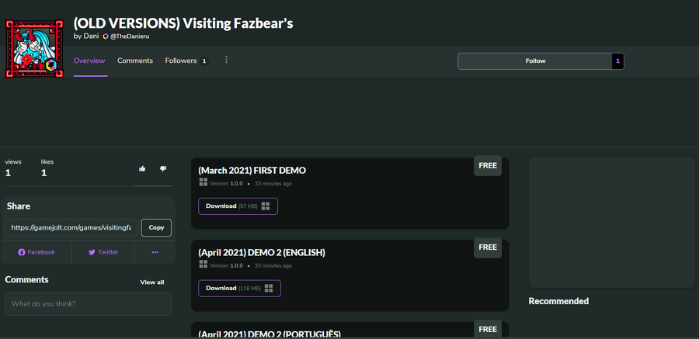Type in the 'What do you think?' comment box

pos(88,303)
